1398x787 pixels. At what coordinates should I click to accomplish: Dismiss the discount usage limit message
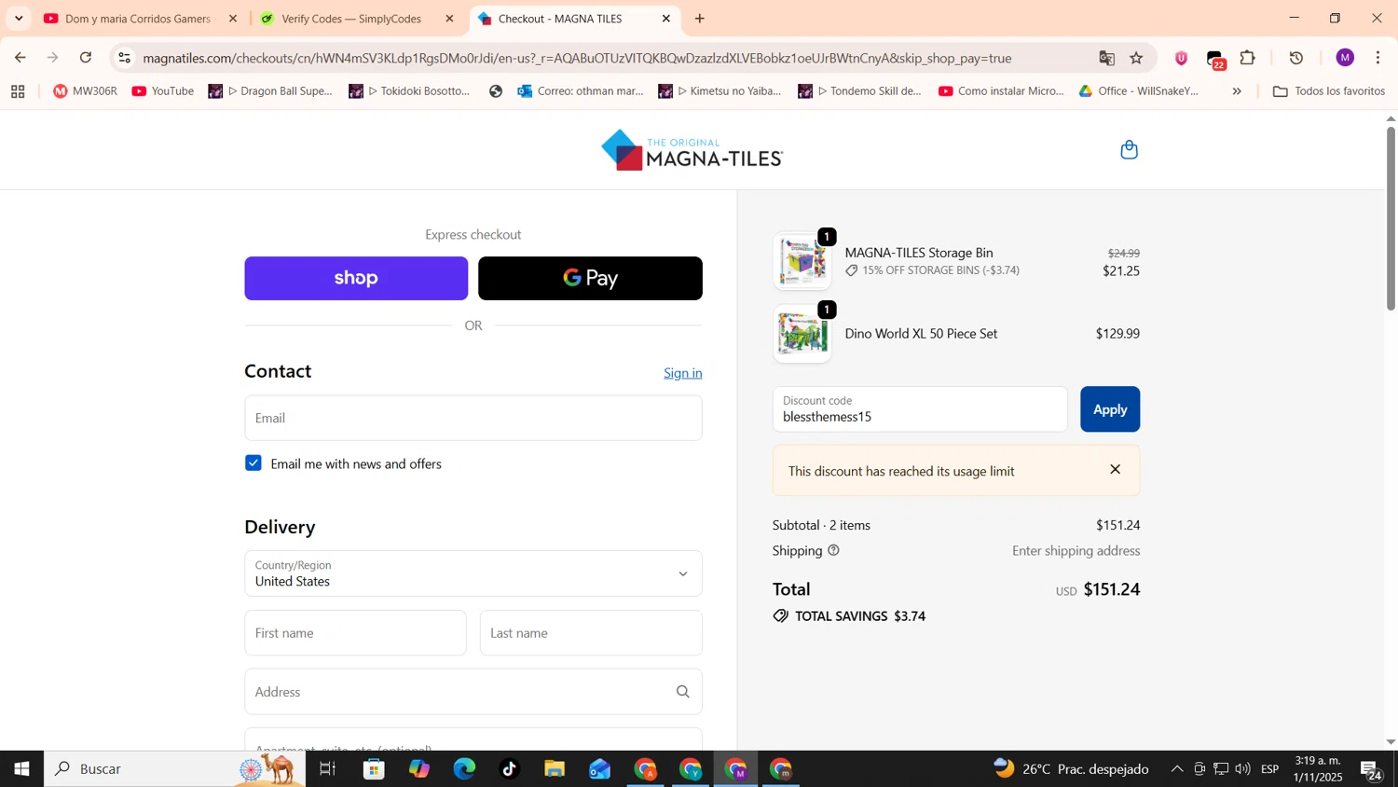(x=1115, y=470)
